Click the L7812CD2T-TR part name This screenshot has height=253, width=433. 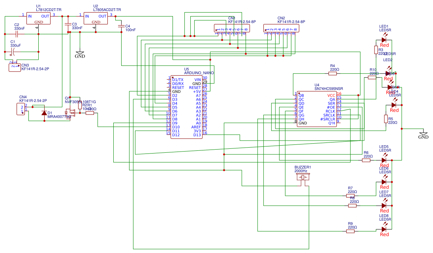coord(49,9)
